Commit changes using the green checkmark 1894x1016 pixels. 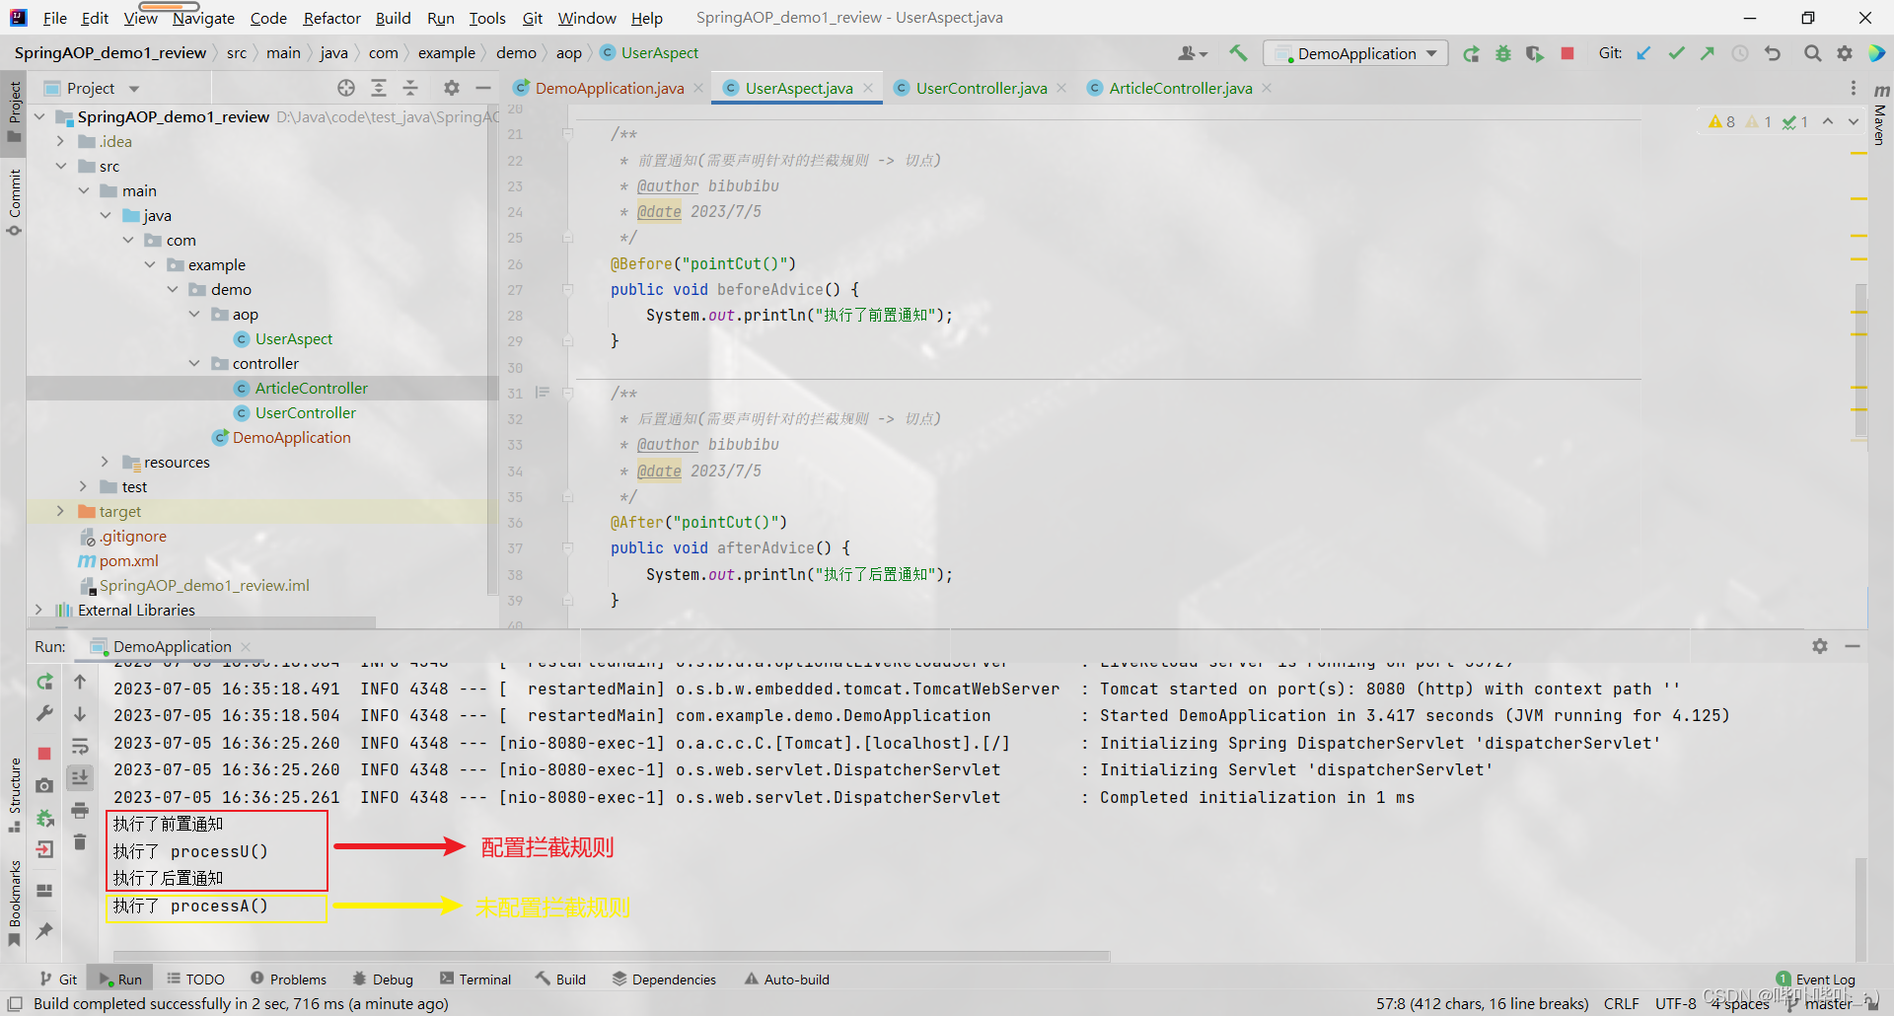[1676, 53]
